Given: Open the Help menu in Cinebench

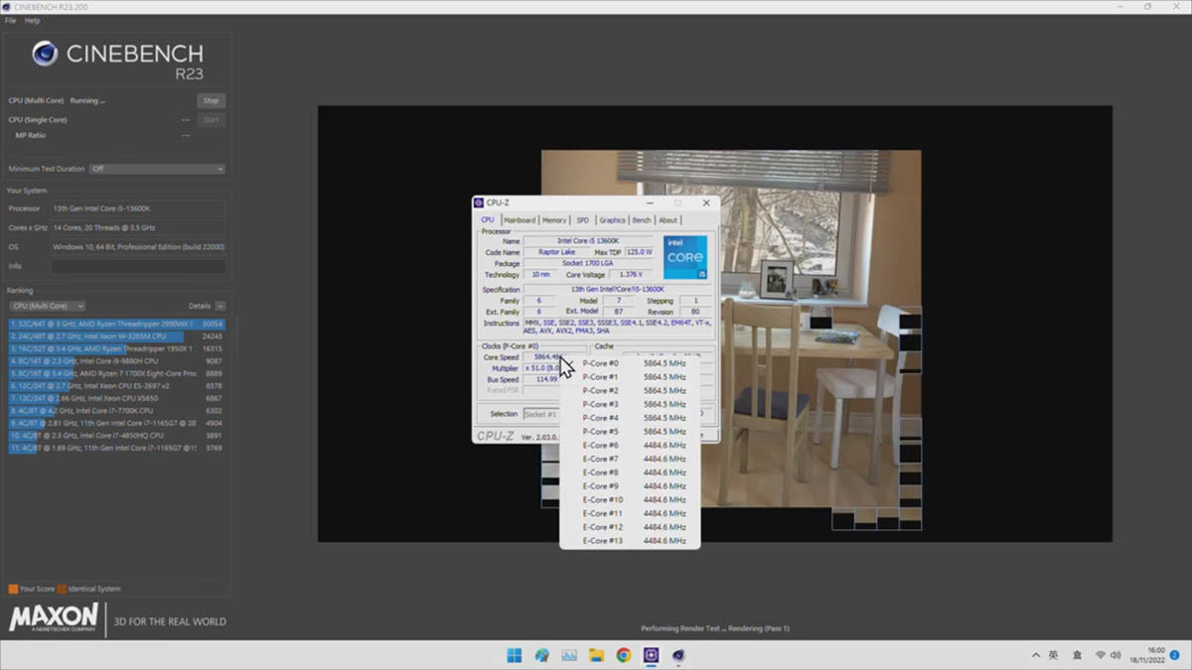Looking at the screenshot, I should [x=33, y=20].
